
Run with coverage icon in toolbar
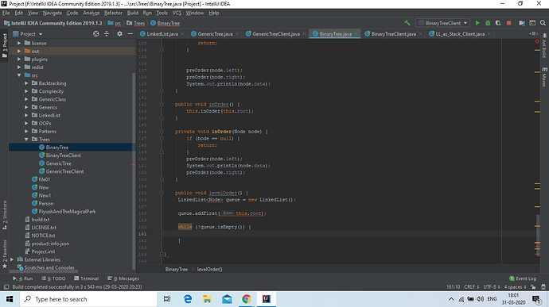click(x=498, y=23)
